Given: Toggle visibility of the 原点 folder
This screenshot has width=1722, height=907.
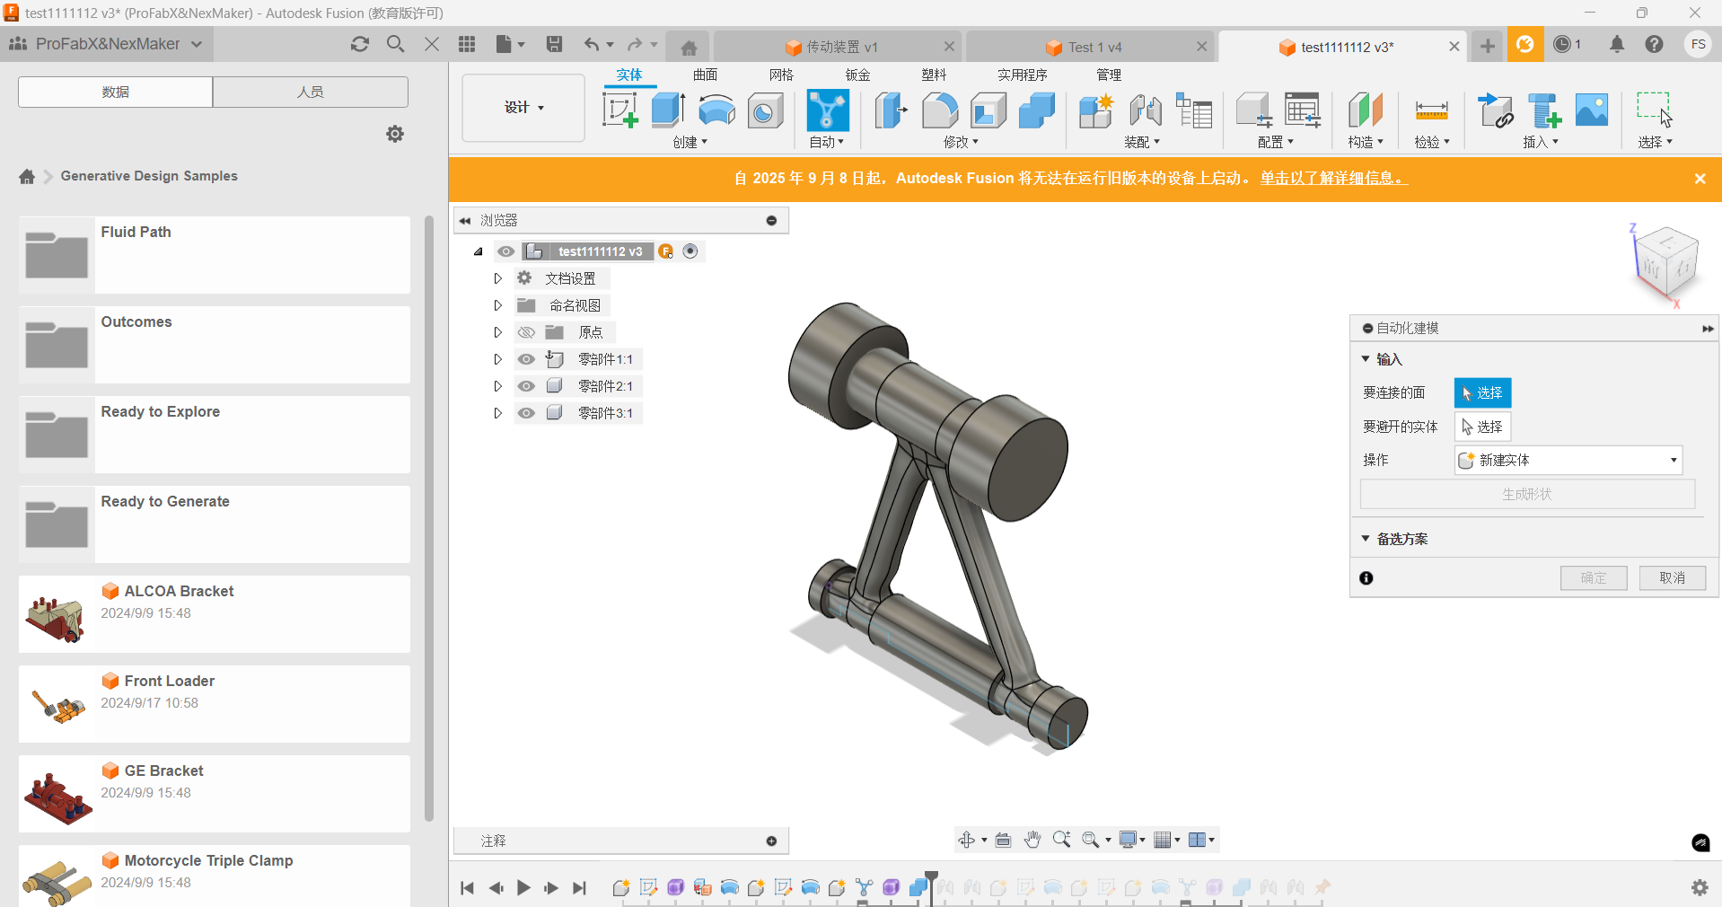Looking at the screenshot, I should click(526, 332).
